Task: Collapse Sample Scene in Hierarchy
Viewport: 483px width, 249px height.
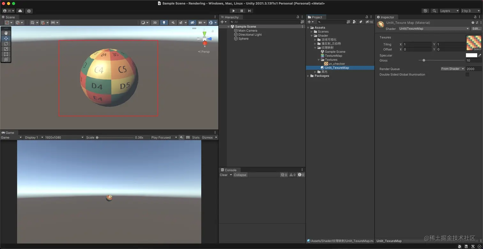Action: [x=228, y=27]
